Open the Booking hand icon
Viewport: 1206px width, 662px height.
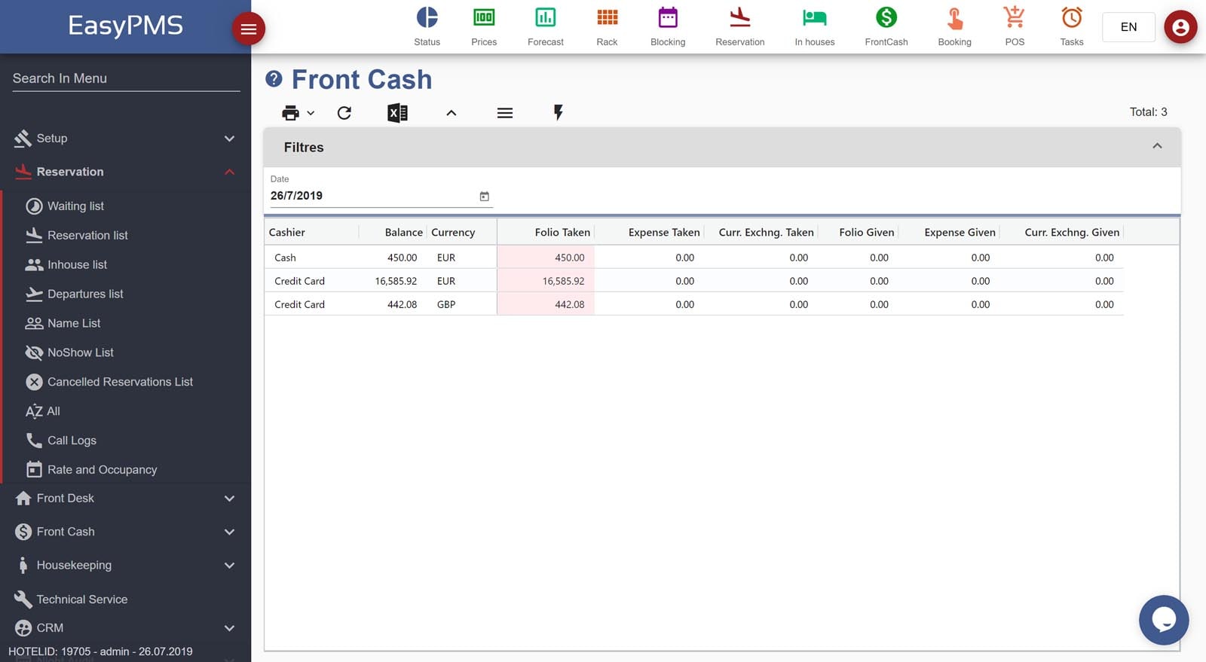955,17
